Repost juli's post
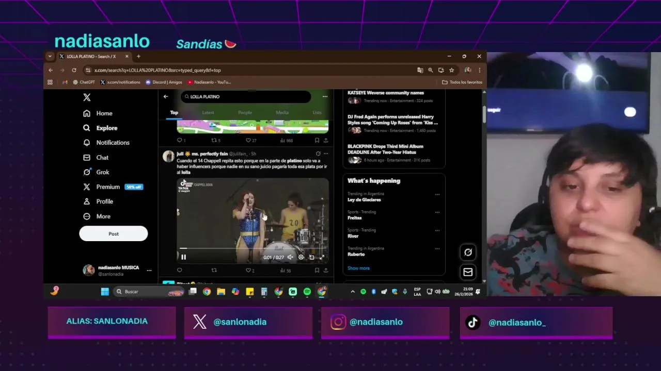 [214, 270]
